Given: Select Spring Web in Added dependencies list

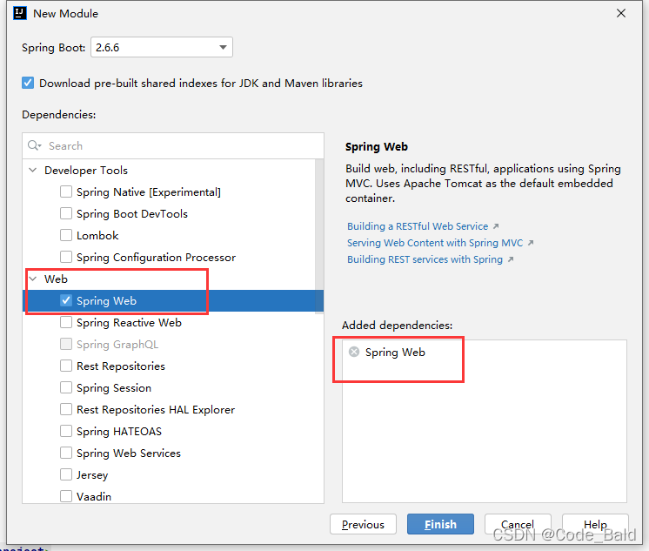Looking at the screenshot, I should (x=395, y=353).
